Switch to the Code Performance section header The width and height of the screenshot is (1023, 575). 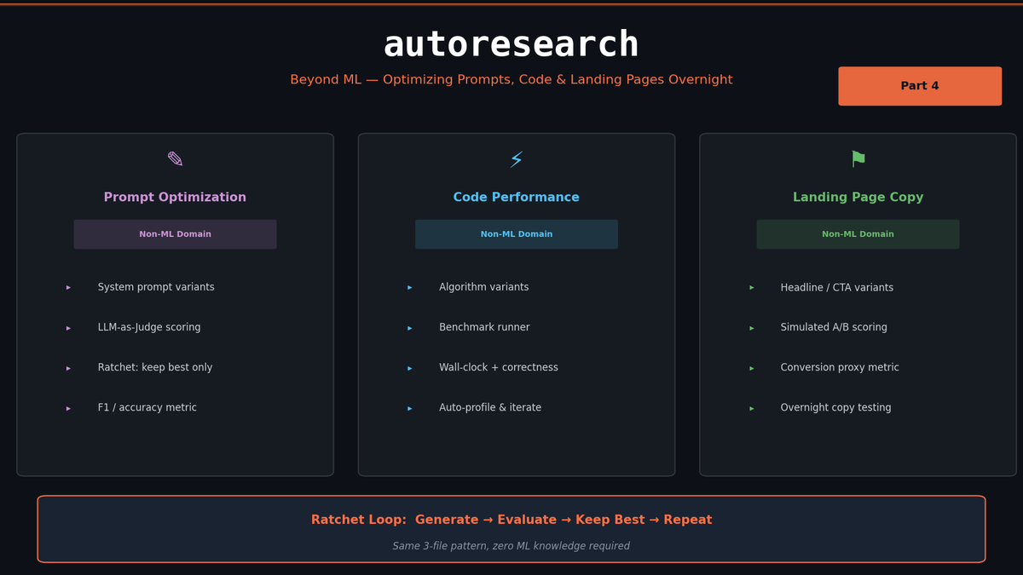tap(517, 197)
